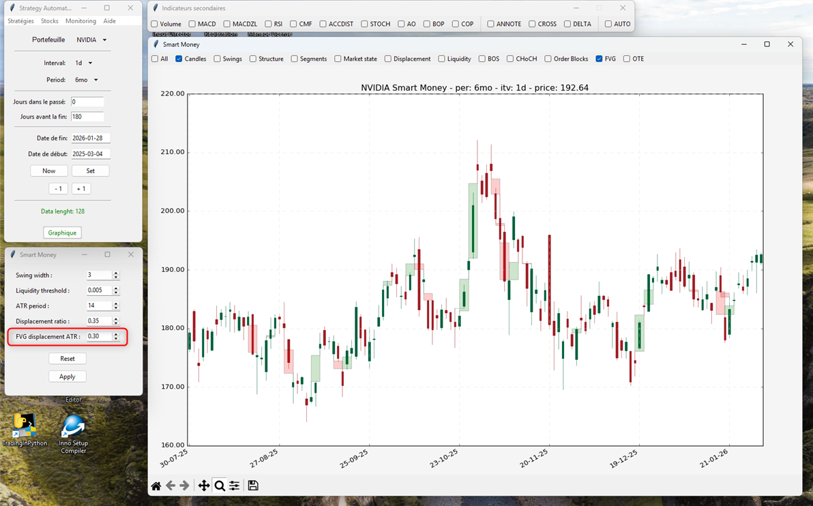Toggle the Zoom magnifier tool
The height and width of the screenshot is (506, 813).
[220, 486]
